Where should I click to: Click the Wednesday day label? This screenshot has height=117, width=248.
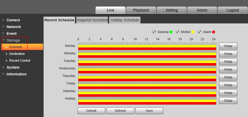(67, 68)
